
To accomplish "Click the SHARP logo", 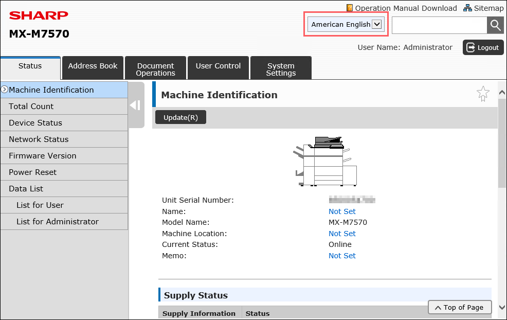I will pos(39,15).
